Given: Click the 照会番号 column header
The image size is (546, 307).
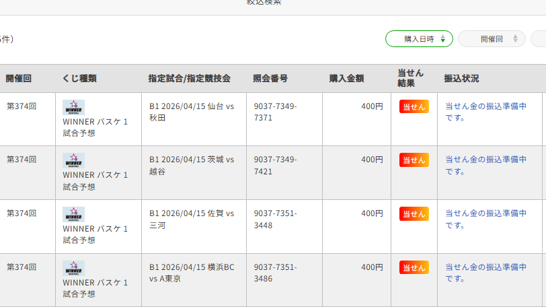Looking at the screenshot, I should pyautogui.click(x=270, y=78).
